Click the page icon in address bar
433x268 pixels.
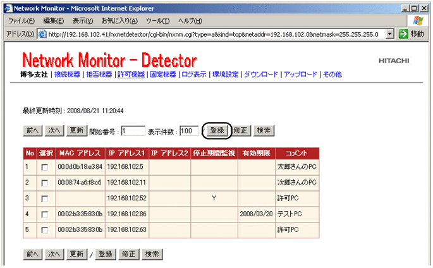42,34
